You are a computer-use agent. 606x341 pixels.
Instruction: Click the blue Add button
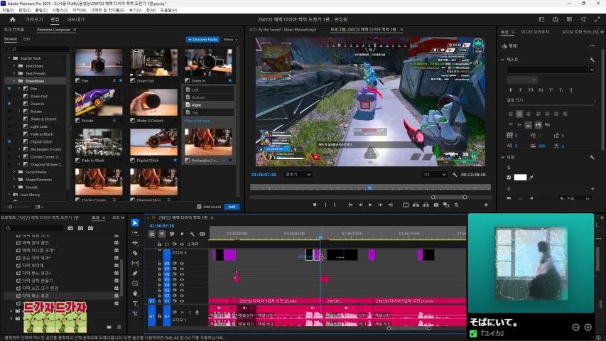[x=232, y=207]
